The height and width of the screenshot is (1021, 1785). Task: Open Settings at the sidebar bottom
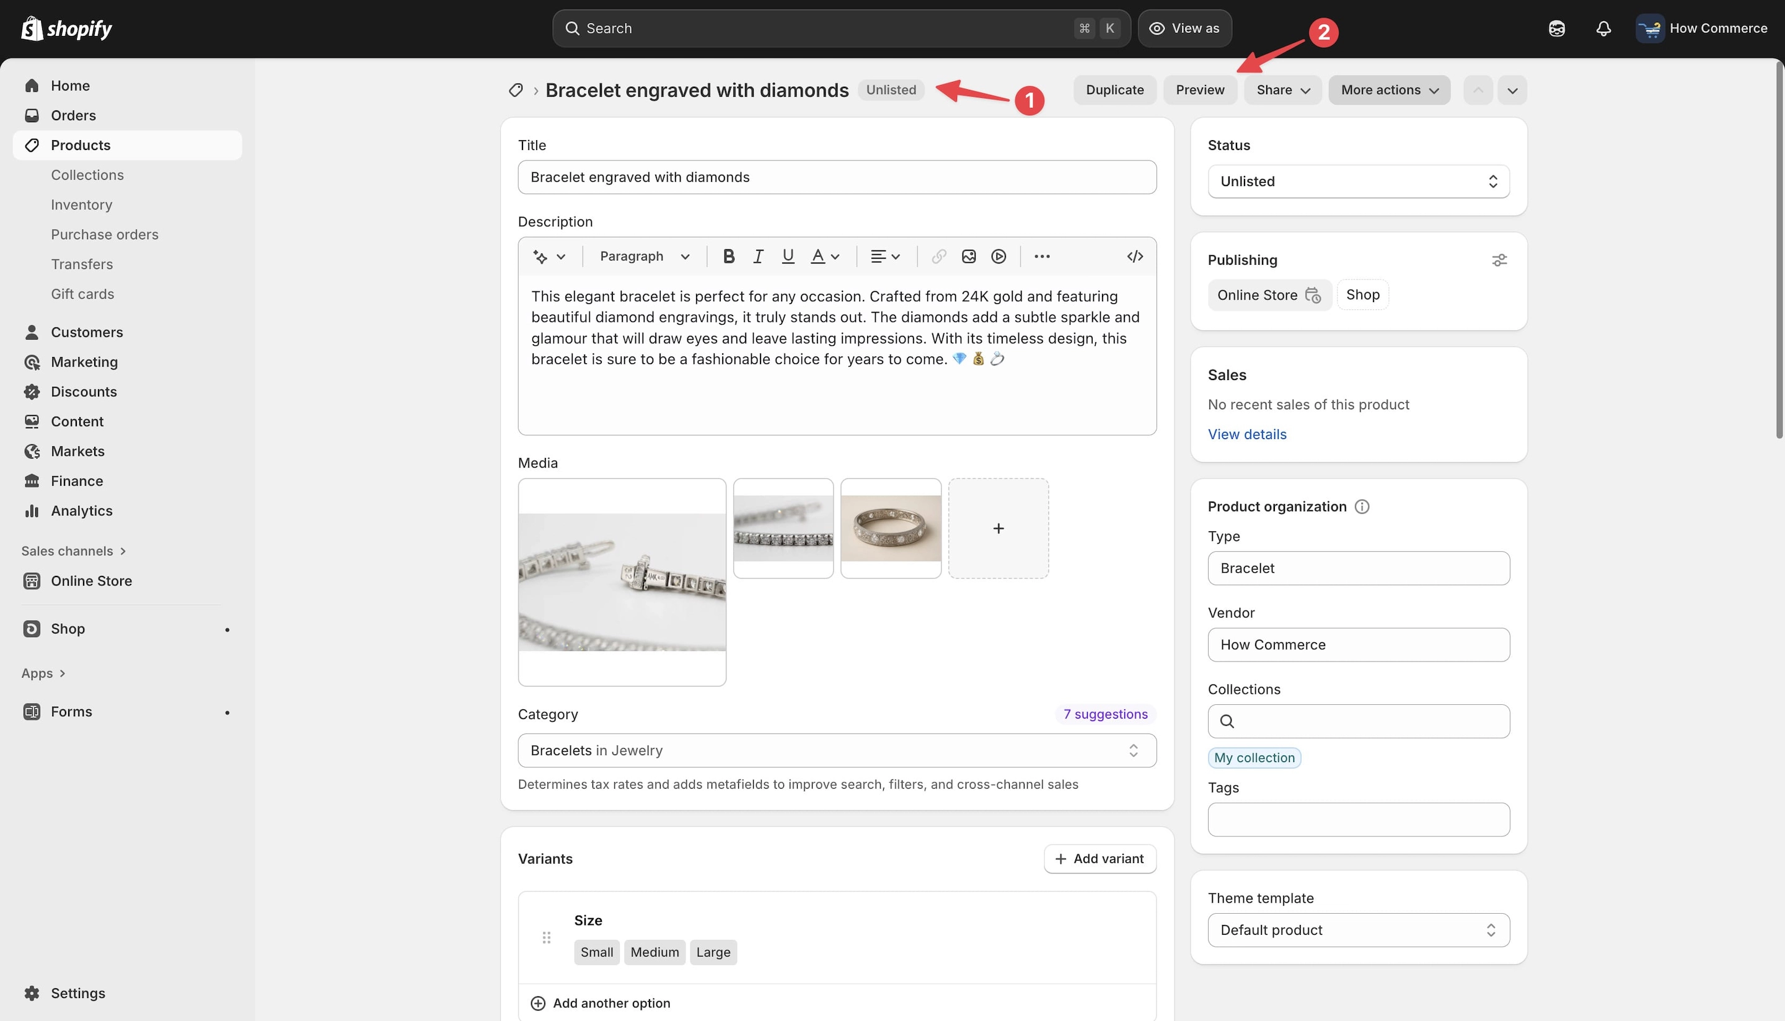(x=127, y=993)
